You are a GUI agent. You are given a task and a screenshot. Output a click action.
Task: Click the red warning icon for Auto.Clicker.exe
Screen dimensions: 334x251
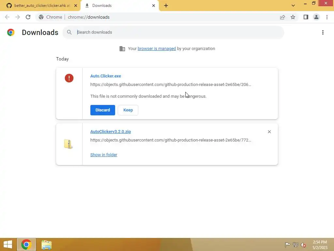point(69,78)
